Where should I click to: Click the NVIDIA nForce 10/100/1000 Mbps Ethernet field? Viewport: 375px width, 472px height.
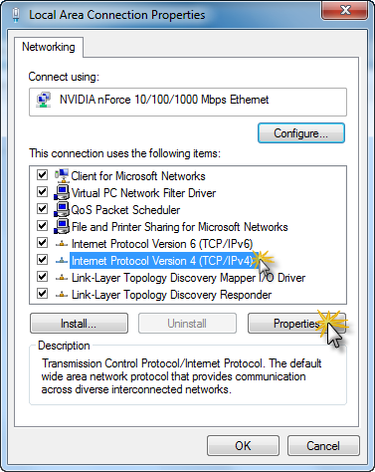(x=188, y=102)
